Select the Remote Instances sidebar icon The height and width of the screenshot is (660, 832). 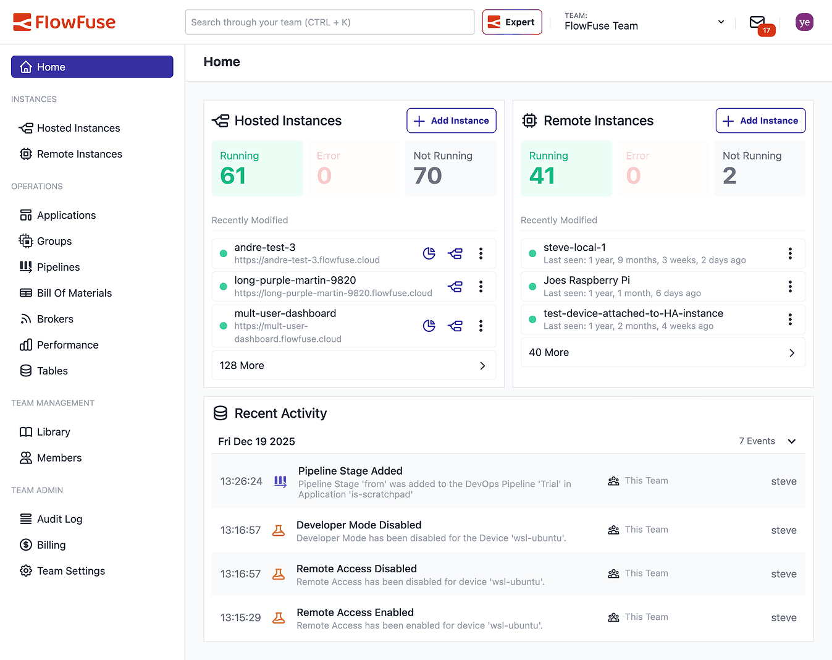coord(26,154)
